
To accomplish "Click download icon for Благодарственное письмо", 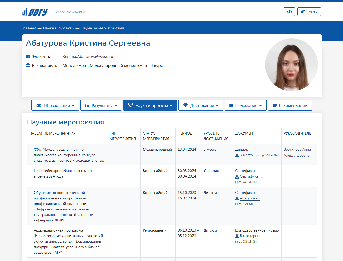I will point(237,236).
